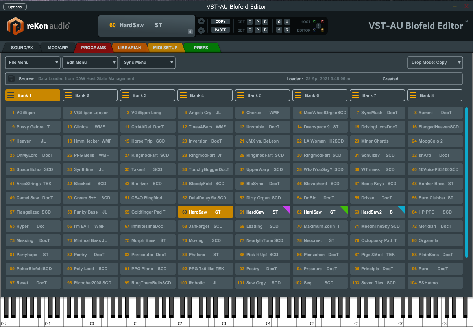Click the U button in the top toolbar
473x327 pixels.
[x=287, y=22]
